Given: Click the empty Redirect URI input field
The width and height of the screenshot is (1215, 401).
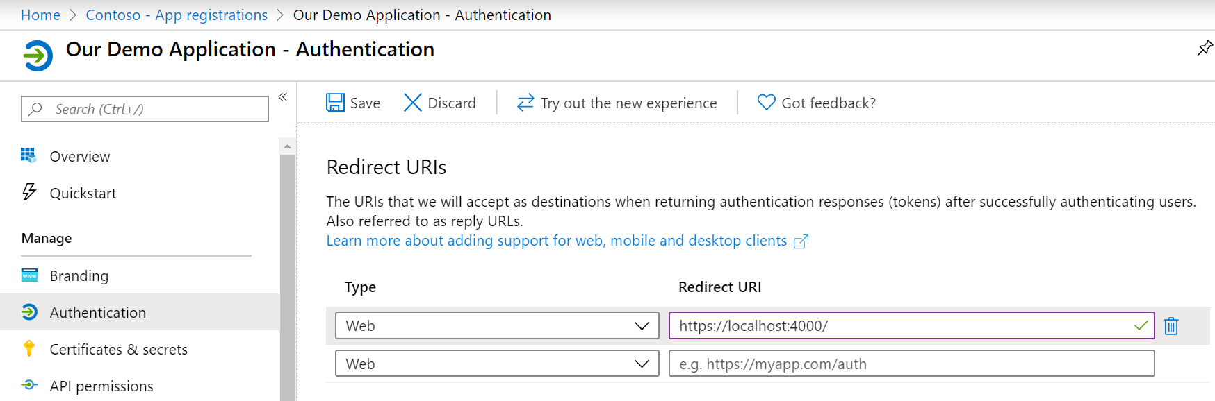Looking at the screenshot, I should [x=911, y=364].
